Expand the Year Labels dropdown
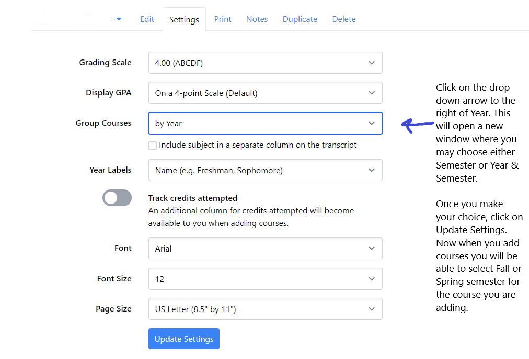The height and width of the screenshot is (359, 529). (x=265, y=170)
